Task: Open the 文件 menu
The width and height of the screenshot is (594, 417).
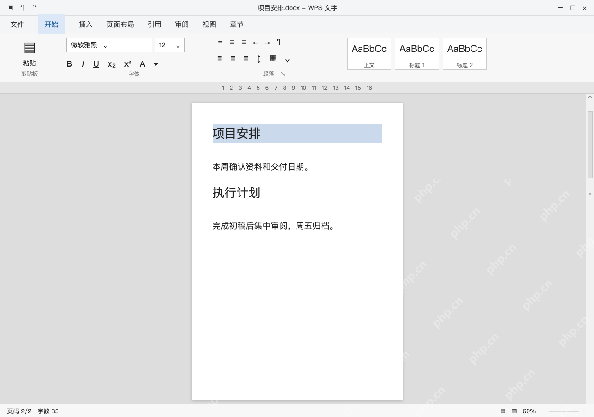Action: (17, 25)
